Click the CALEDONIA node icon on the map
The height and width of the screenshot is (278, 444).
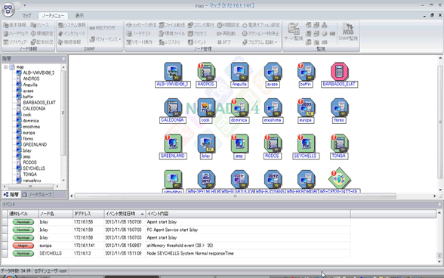coord(173,108)
